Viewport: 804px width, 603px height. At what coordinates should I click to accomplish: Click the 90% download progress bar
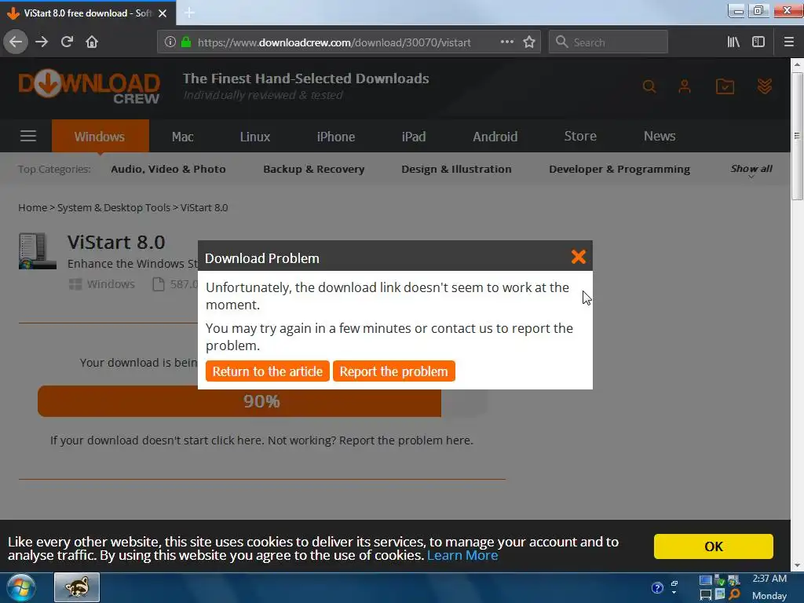pos(262,401)
